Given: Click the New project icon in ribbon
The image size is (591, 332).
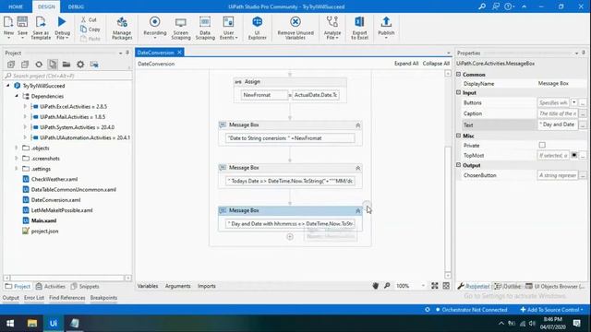Looking at the screenshot, I should click(8, 27).
